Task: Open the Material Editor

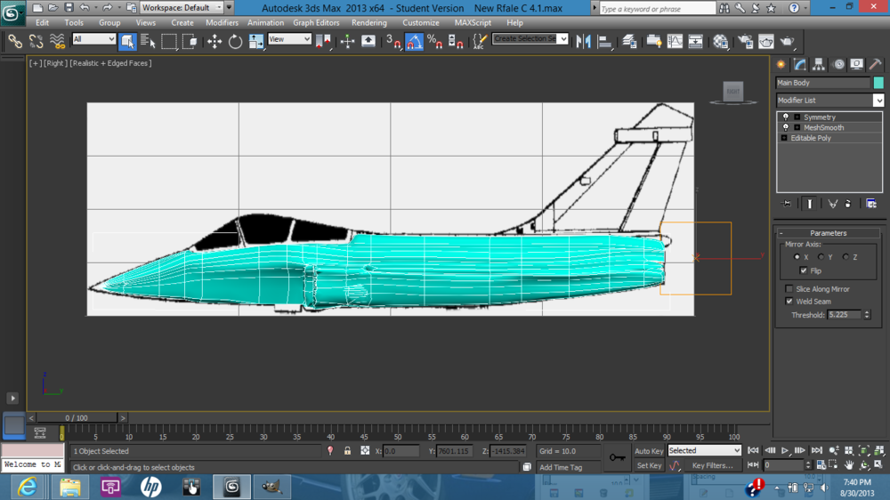Action: point(720,41)
